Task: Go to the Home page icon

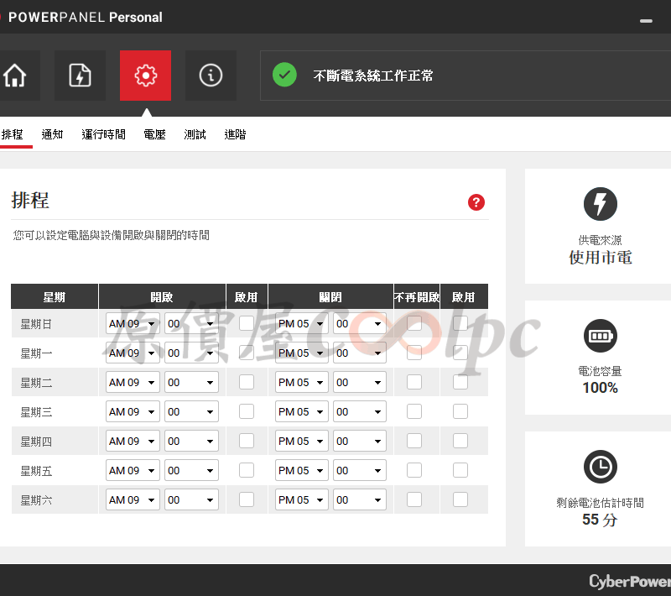Action: pyautogui.click(x=15, y=76)
